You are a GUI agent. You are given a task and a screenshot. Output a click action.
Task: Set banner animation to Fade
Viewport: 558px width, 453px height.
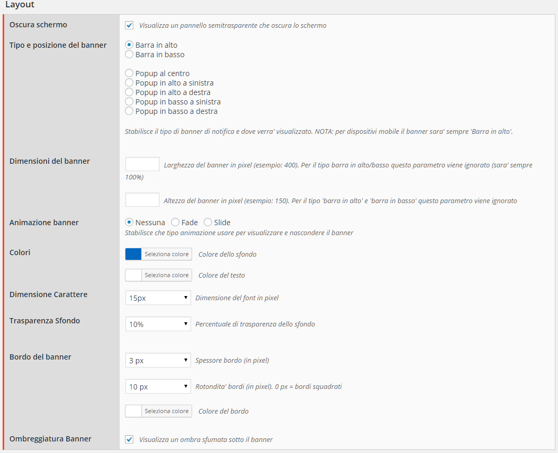(x=175, y=223)
